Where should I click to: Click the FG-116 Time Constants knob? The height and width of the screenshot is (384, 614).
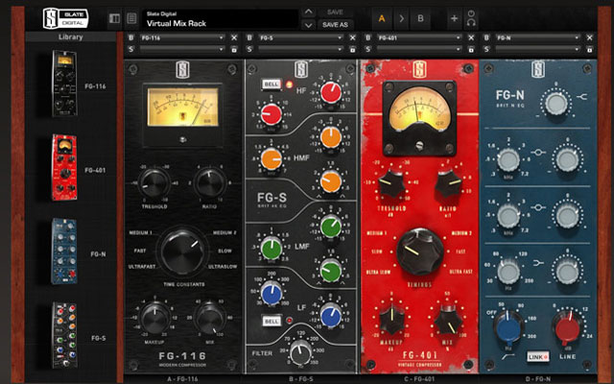pos(182,251)
